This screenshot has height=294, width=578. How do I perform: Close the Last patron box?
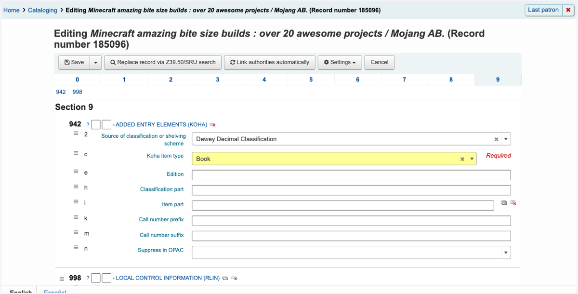click(568, 10)
